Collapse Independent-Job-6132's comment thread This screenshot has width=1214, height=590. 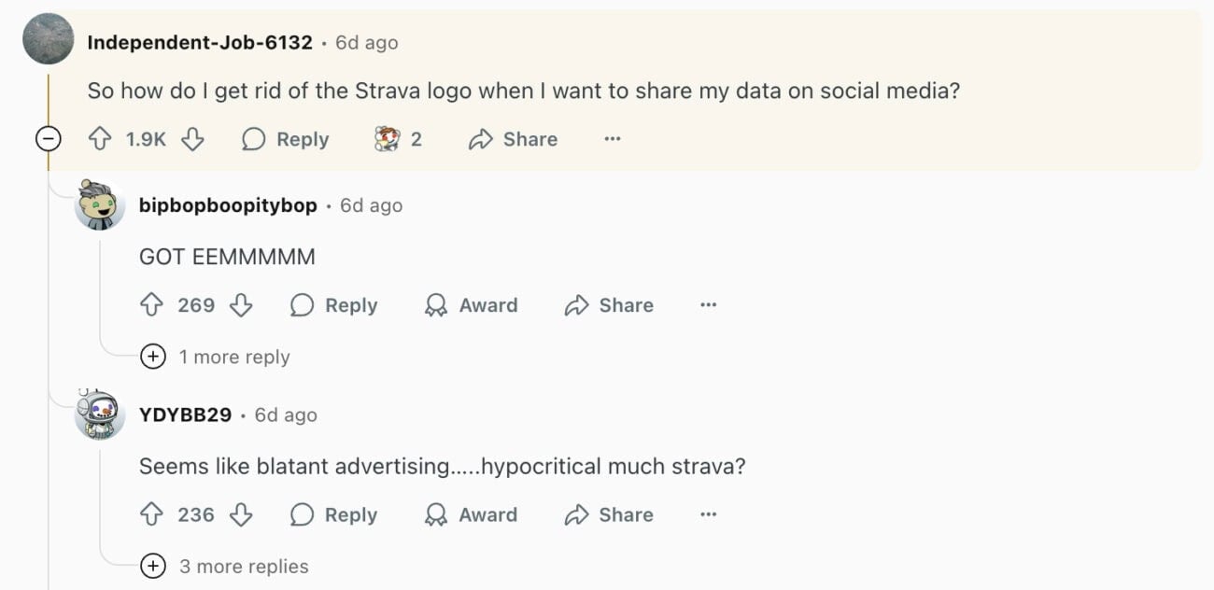[x=47, y=138]
